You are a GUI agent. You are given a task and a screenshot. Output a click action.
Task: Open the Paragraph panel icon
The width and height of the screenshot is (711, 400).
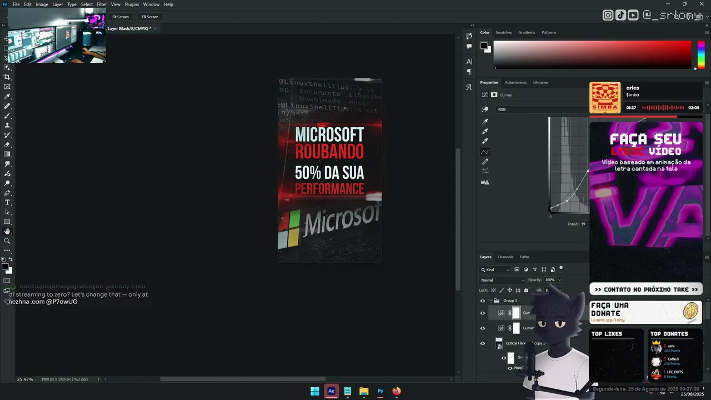[469, 72]
